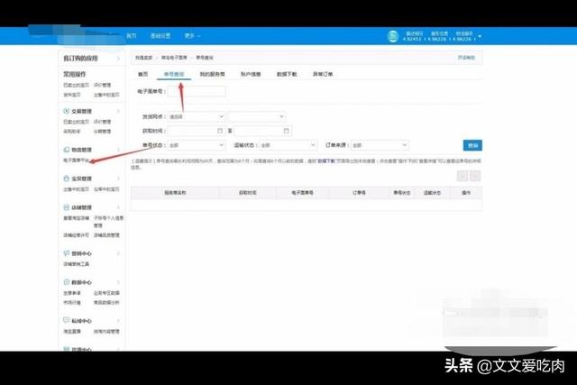This screenshot has height=385, width=577.
Task: Click the 宝贝管理 sidebar icon
Action: point(67,179)
